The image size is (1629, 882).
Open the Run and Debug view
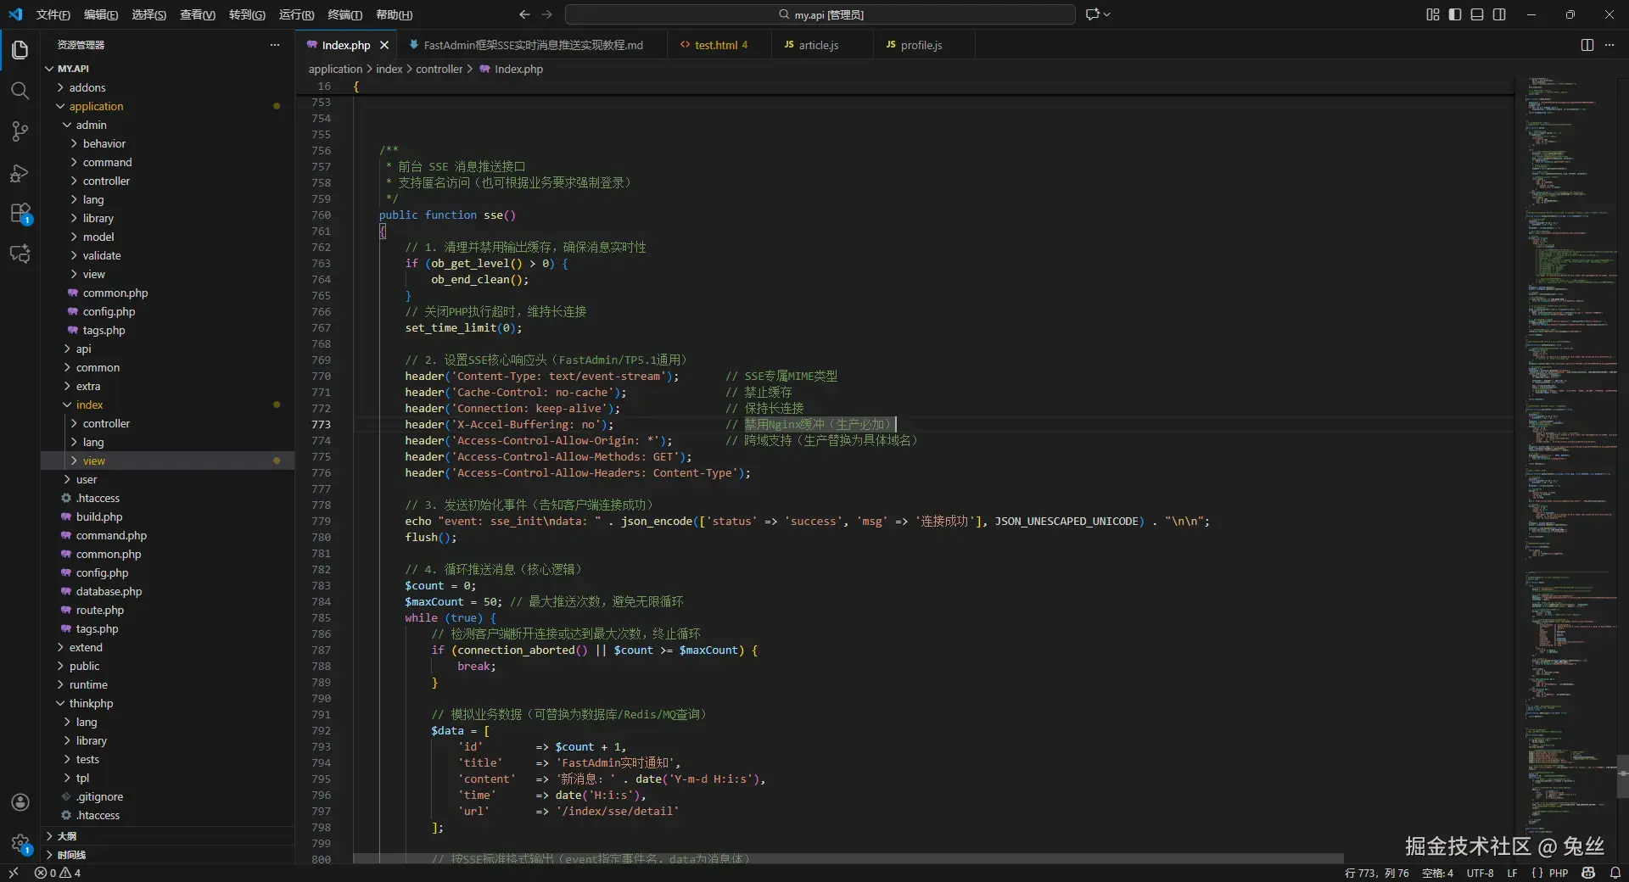(x=20, y=173)
